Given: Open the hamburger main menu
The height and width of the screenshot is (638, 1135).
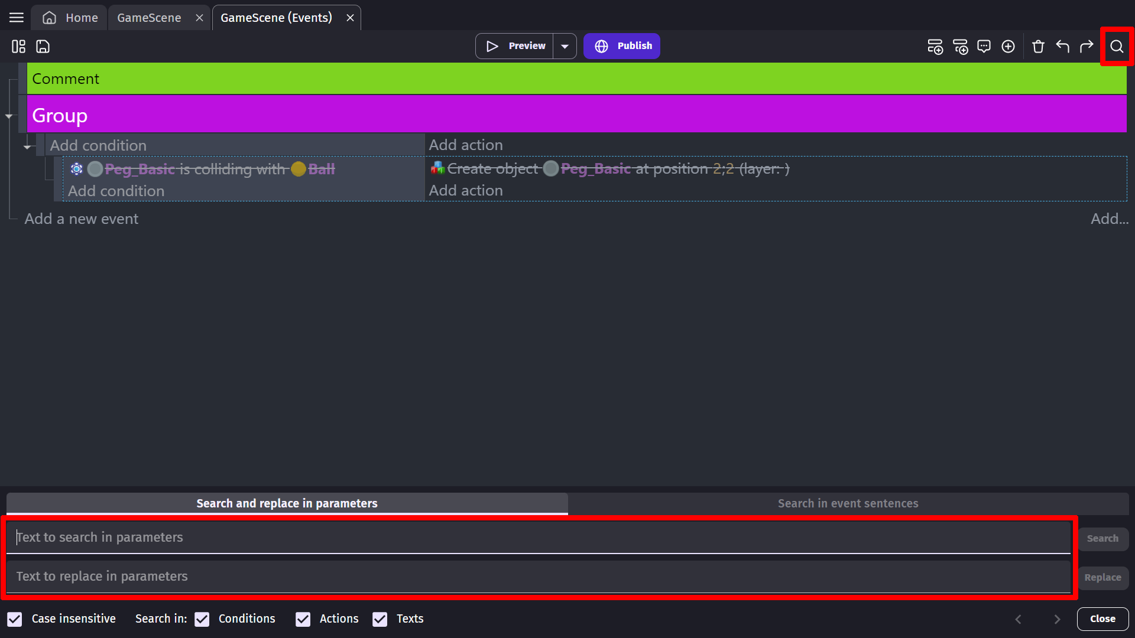Looking at the screenshot, I should (x=17, y=18).
